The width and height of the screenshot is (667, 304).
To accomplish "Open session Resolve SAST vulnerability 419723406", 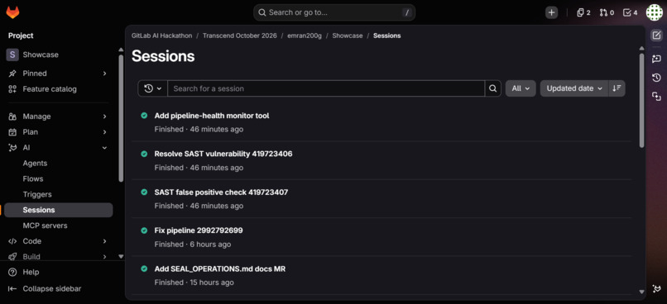I will click(223, 154).
